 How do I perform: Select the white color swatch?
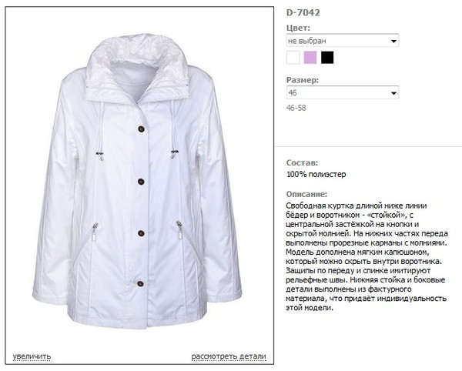coord(293,58)
